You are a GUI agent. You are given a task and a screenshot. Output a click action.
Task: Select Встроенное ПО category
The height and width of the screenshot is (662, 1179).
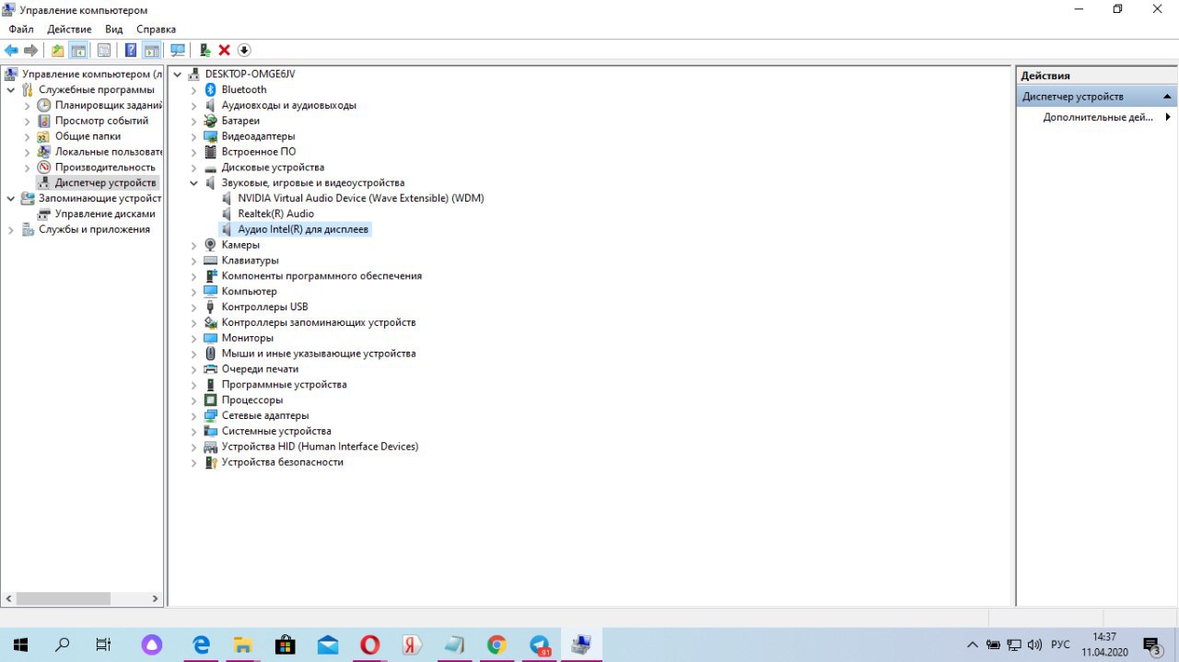pos(259,152)
